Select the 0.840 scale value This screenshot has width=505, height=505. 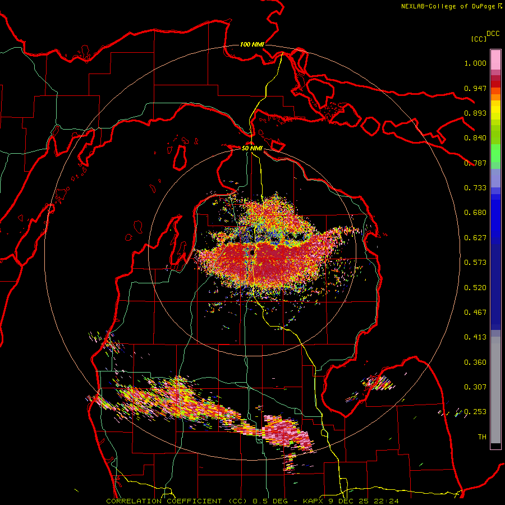tap(475, 138)
